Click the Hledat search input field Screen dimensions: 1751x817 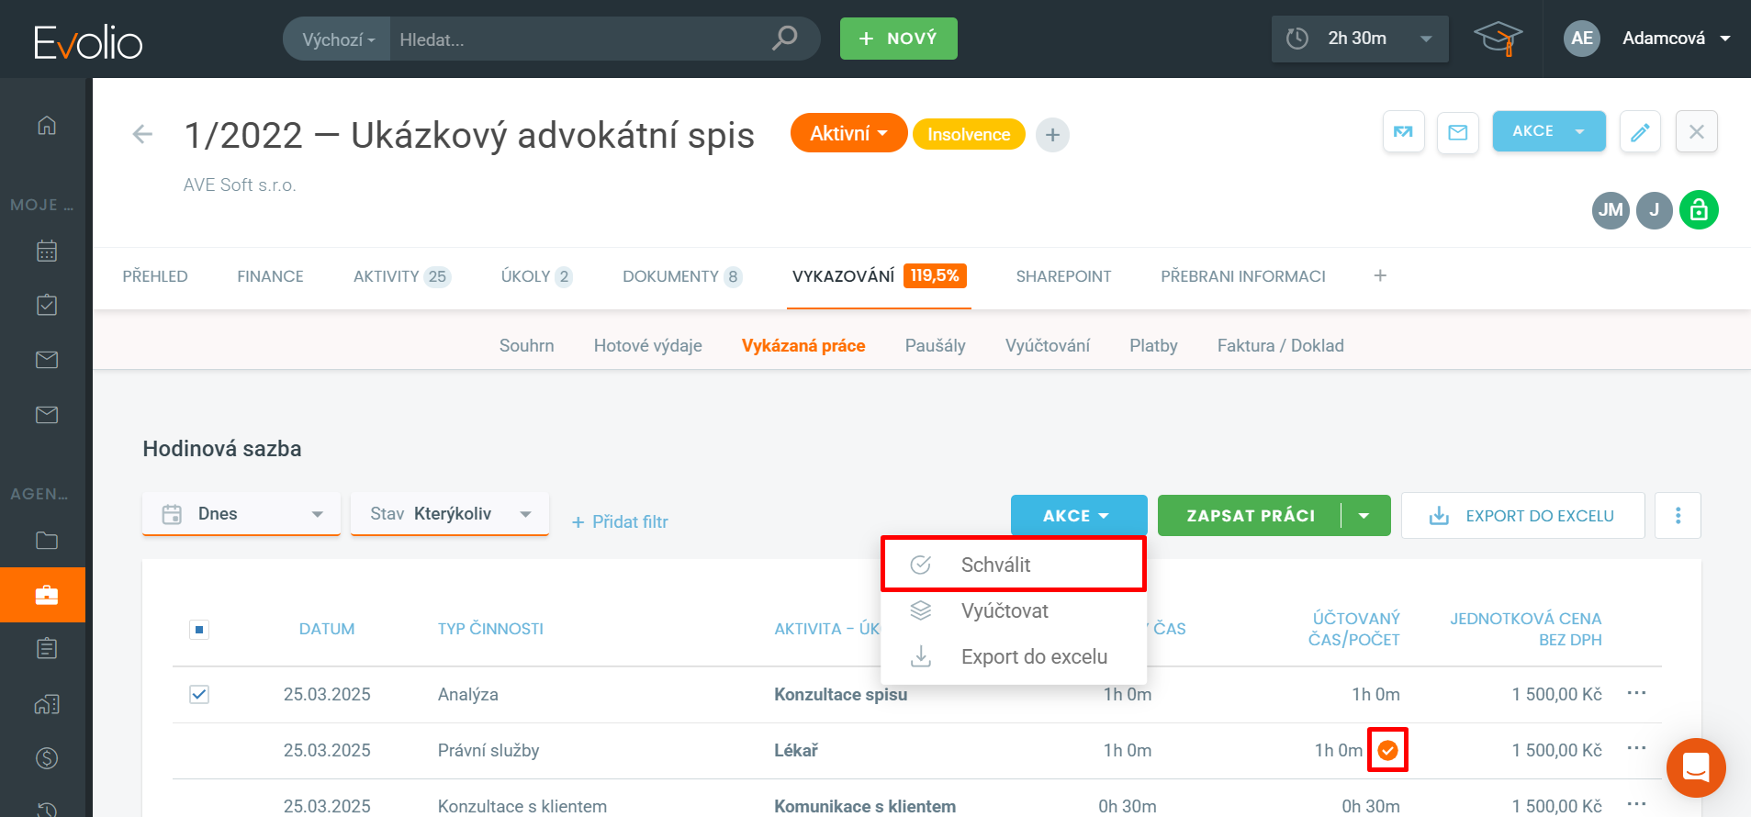[578, 39]
